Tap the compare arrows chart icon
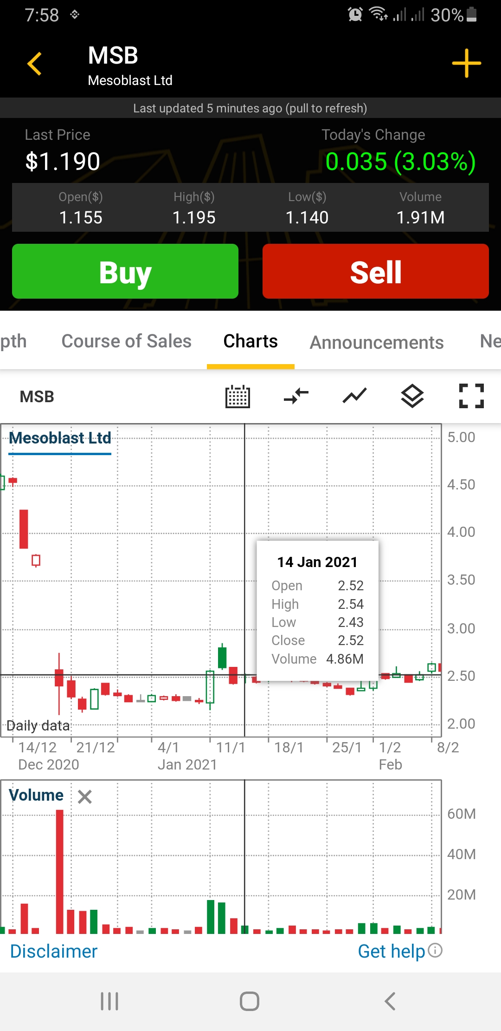Viewport: 501px width, 1031px height. click(296, 397)
